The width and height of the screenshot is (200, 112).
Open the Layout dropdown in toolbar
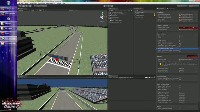193,6
